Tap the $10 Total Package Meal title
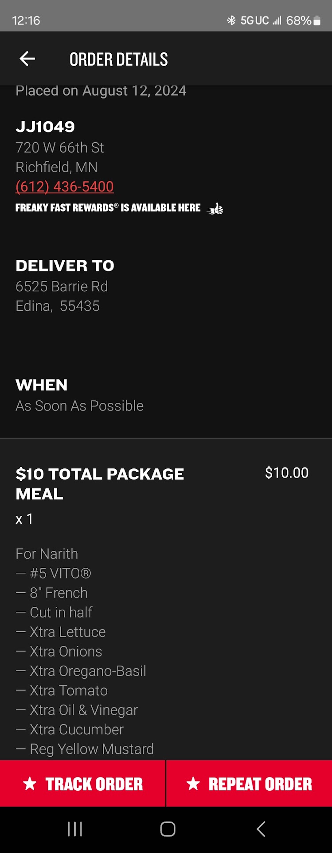This screenshot has height=853, width=332. (x=100, y=484)
